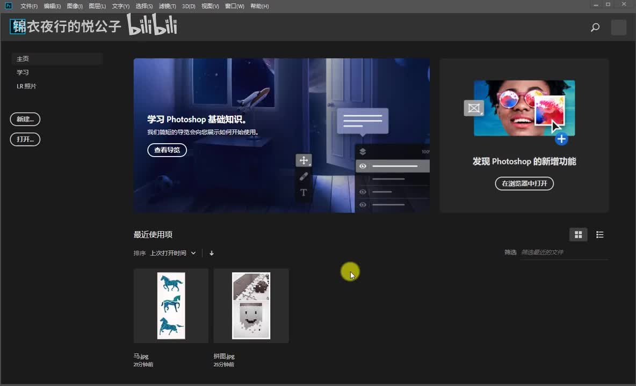Click the search magnifier icon
The image size is (636, 386).
pyautogui.click(x=595, y=27)
